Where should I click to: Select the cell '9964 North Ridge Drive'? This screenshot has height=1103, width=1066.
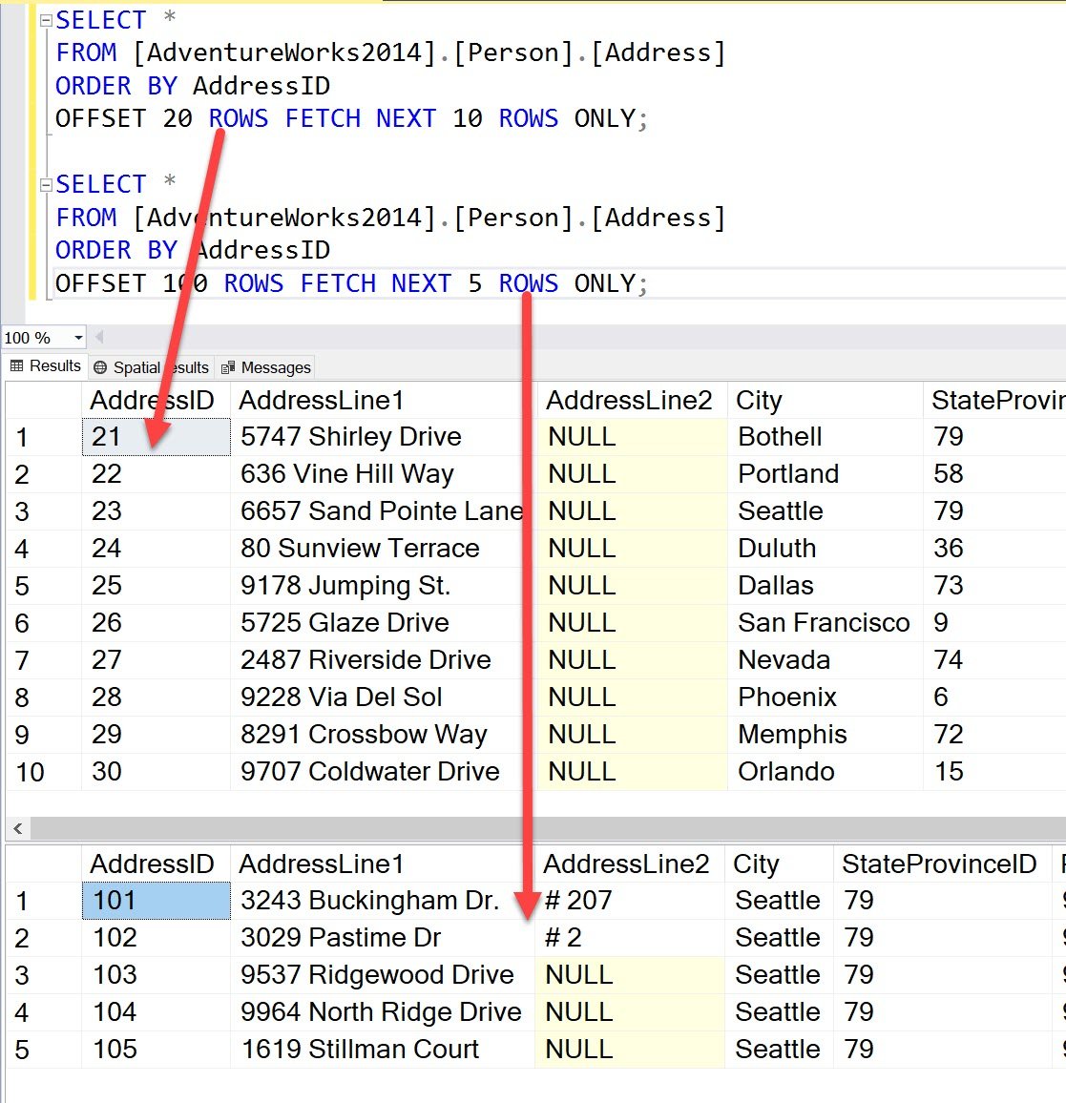381,1012
